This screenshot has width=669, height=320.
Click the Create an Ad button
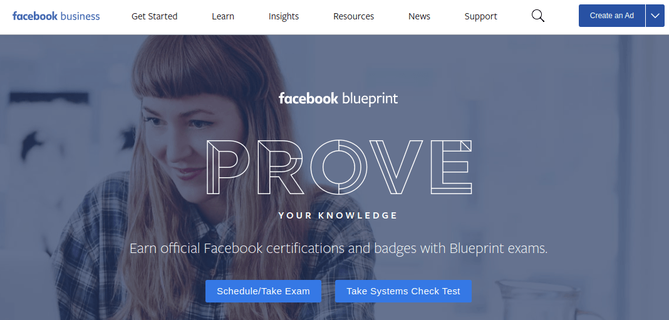[612, 16]
